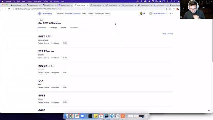Open WebStorm from the dock
Screen dimensions: 213x120
tap(106, 116)
